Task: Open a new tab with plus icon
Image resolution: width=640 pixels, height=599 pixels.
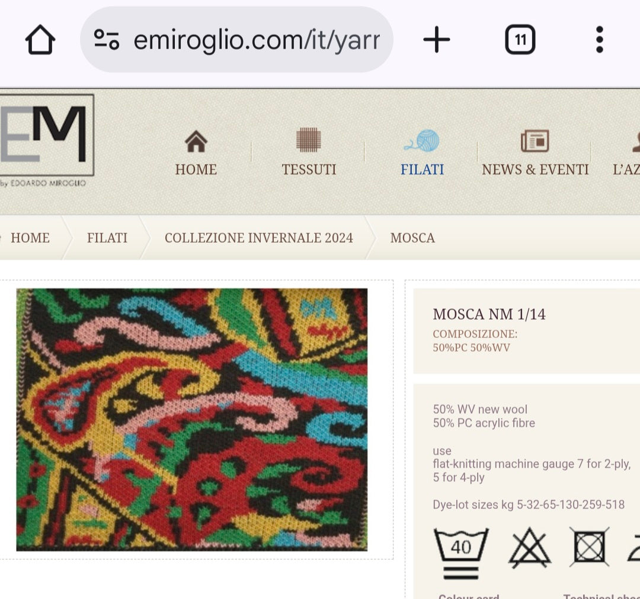Action: pyautogui.click(x=436, y=40)
